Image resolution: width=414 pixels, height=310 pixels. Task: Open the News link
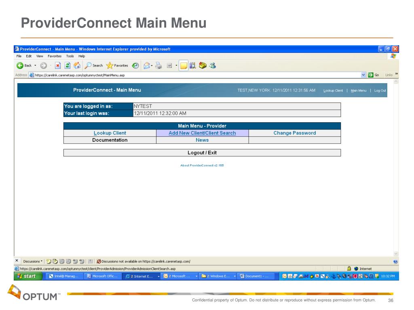click(x=202, y=140)
